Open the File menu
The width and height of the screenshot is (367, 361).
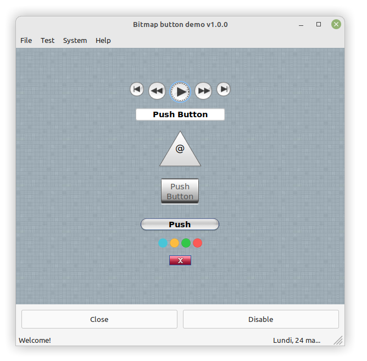tap(26, 41)
